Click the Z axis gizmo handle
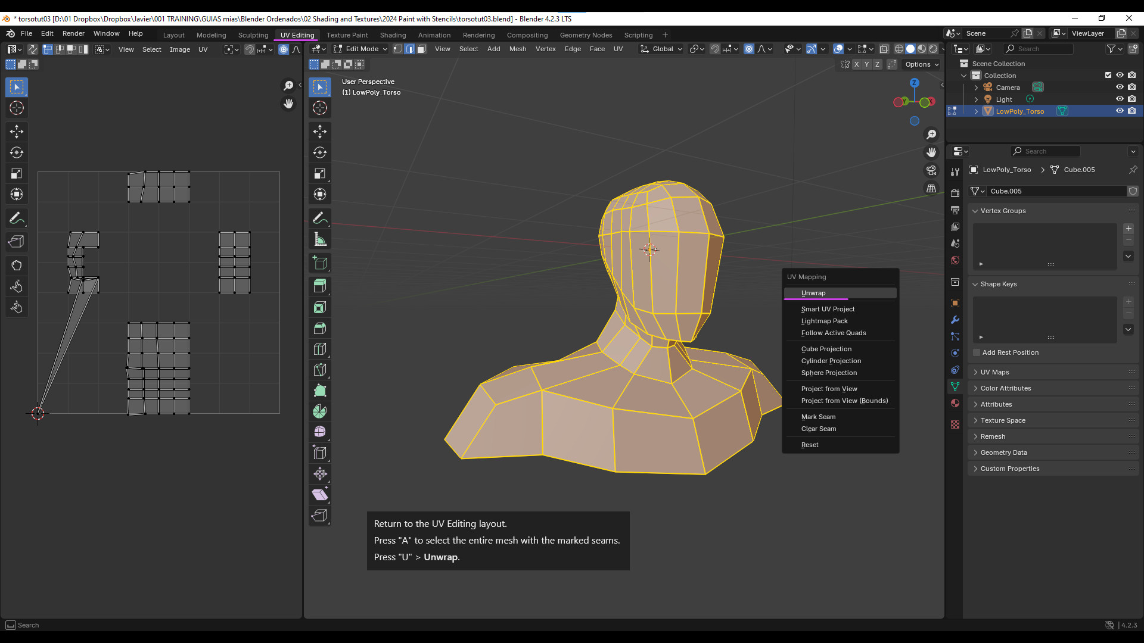The height and width of the screenshot is (643, 1144). [914, 83]
